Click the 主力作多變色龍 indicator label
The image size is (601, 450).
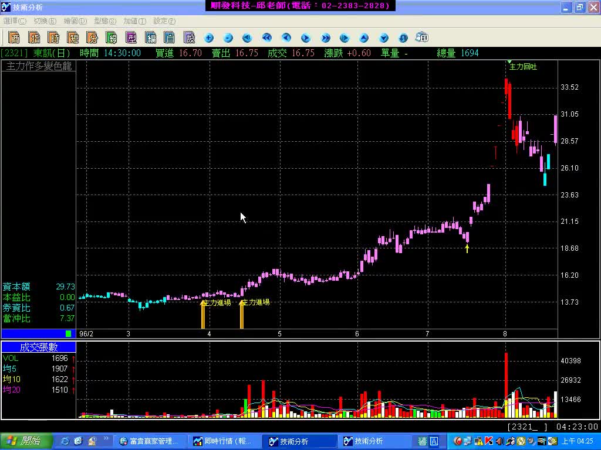click(x=39, y=66)
